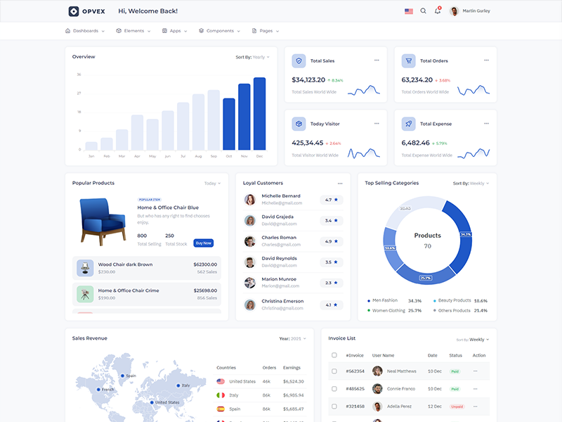Click the Oct bar in Overview chart
Image resolution: width=562 pixels, height=422 pixels.
229,124
